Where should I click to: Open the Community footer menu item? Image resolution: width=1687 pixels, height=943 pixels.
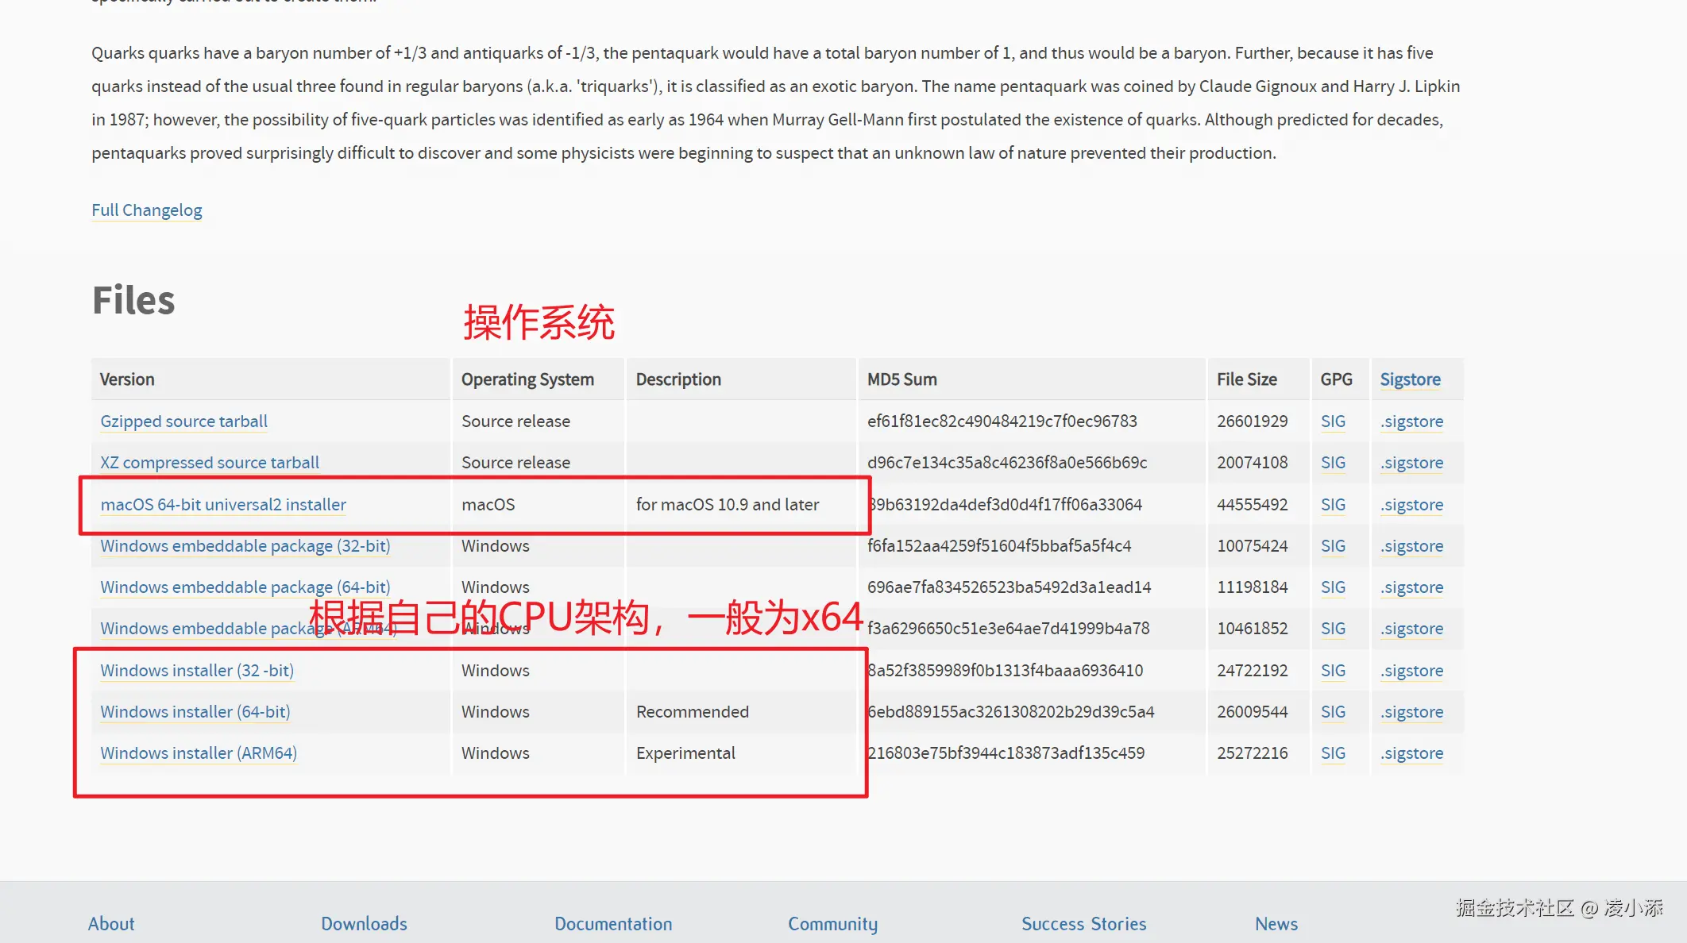832,924
